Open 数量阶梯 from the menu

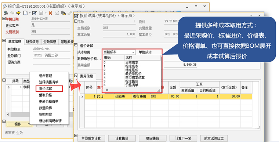click(46, 108)
